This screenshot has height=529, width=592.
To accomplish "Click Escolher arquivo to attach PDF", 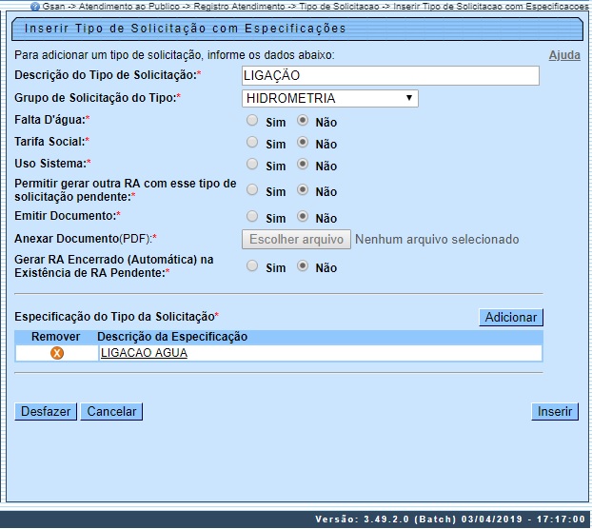I will pos(296,239).
